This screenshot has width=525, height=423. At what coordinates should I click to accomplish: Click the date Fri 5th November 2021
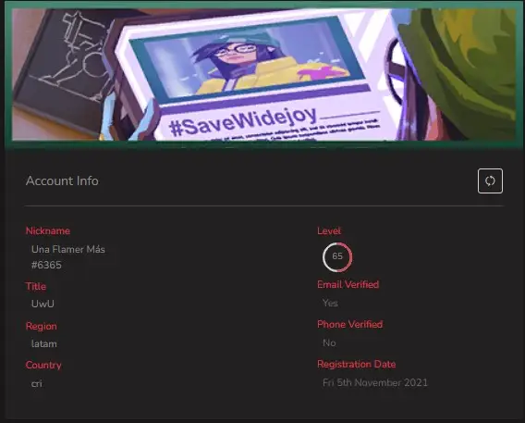pos(375,383)
